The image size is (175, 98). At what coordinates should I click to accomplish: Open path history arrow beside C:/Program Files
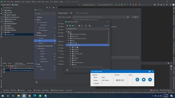(x=108, y=29)
